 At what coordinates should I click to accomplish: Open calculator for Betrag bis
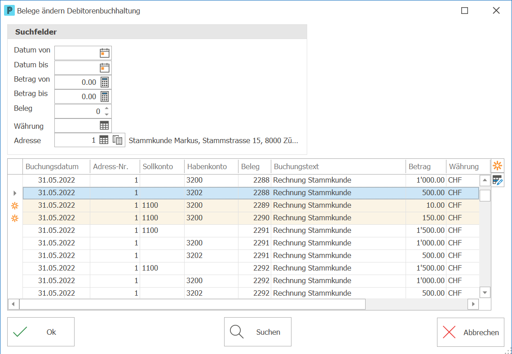[105, 96]
